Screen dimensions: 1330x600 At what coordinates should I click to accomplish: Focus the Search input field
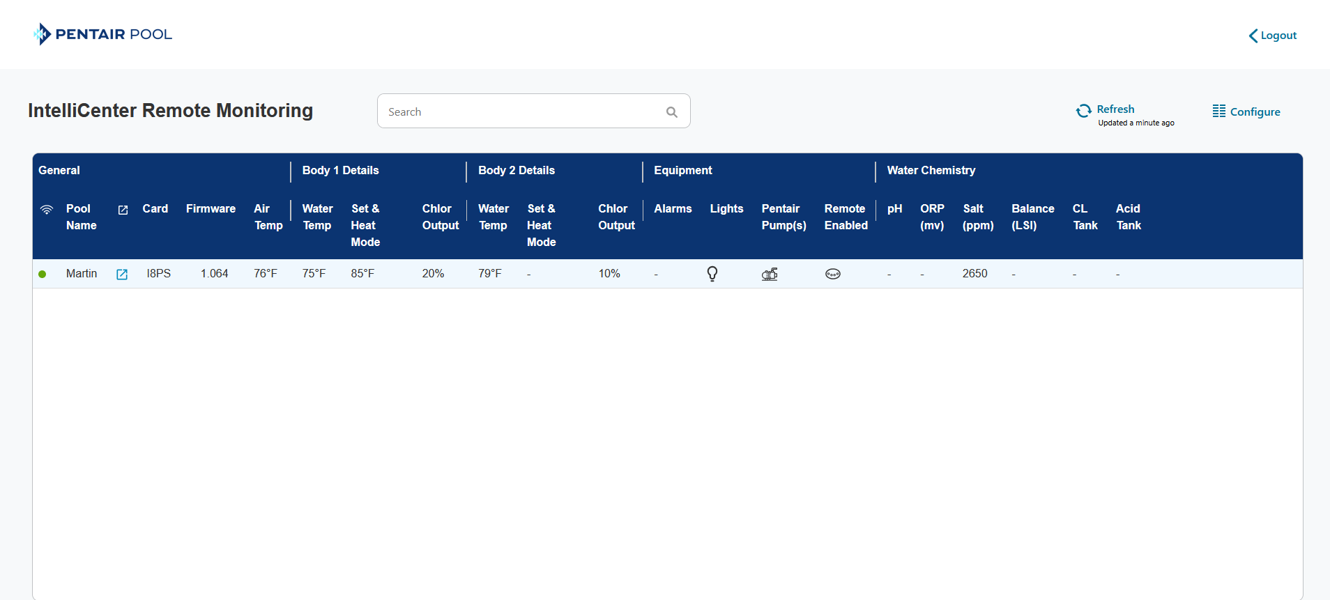click(x=523, y=111)
